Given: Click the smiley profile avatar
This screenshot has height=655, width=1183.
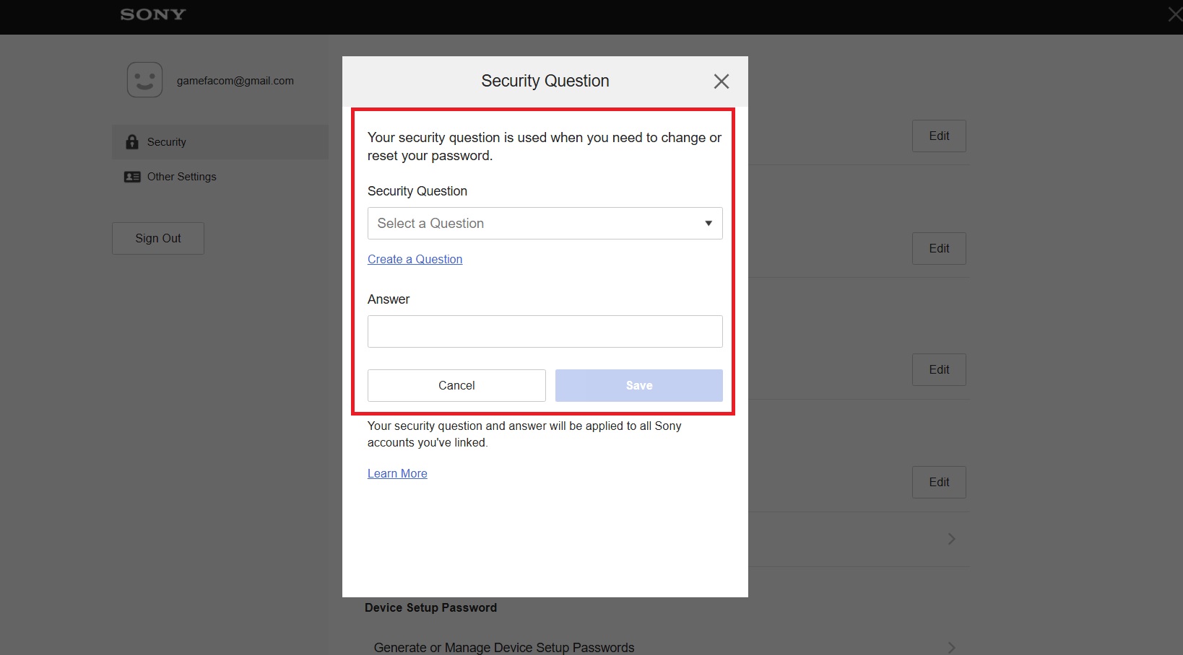Looking at the screenshot, I should pos(144,79).
